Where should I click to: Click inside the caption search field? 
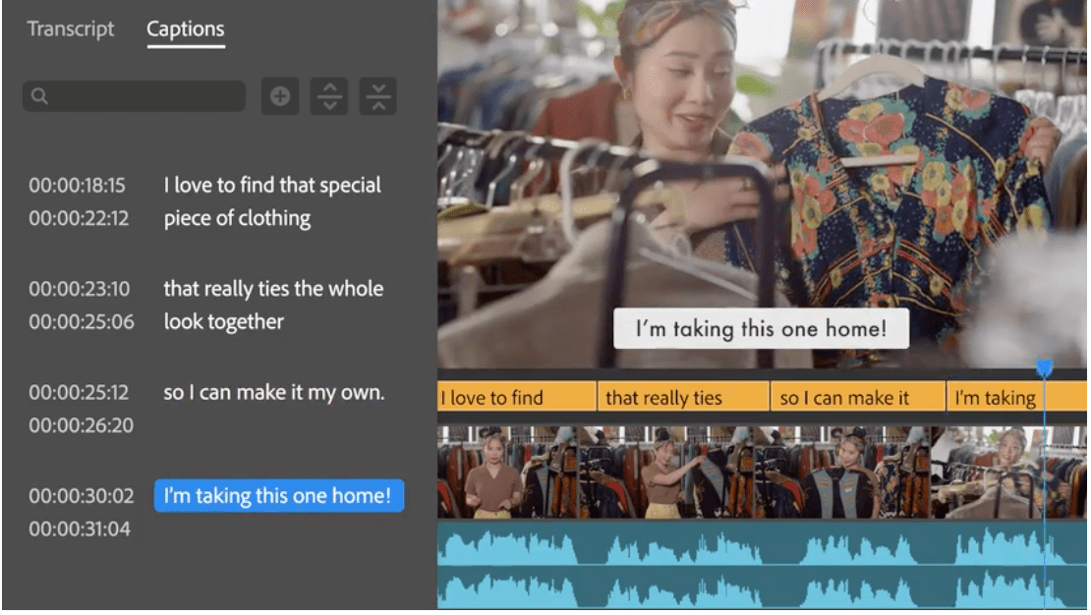[143, 96]
